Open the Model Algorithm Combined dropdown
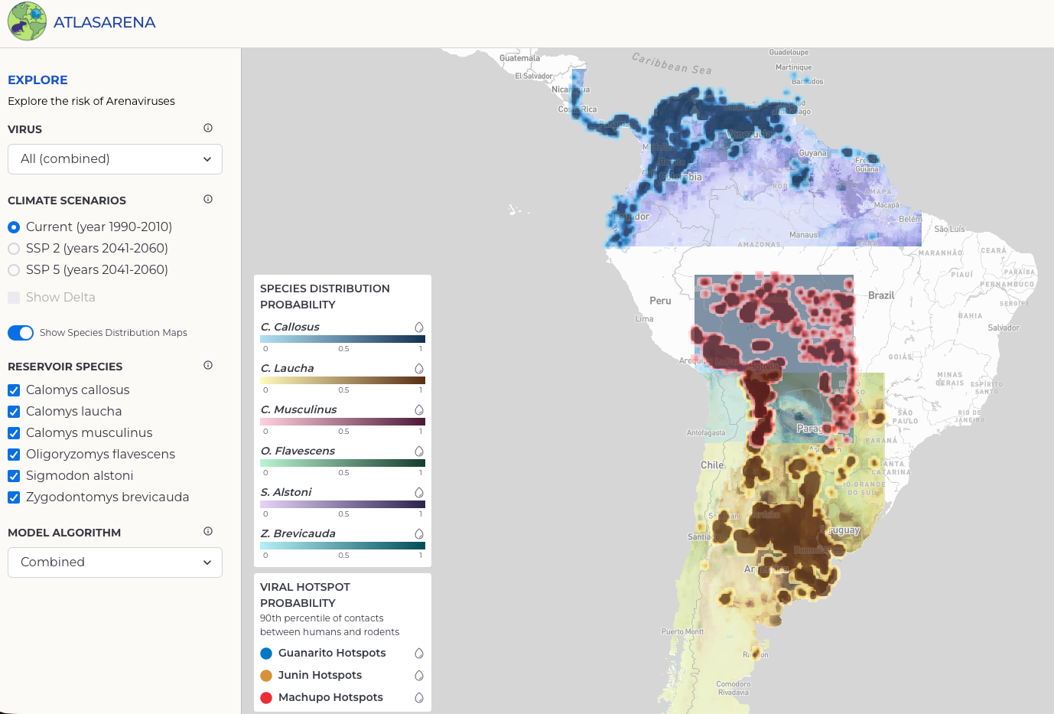Screen dimensions: 1054x714 click(x=115, y=562)
